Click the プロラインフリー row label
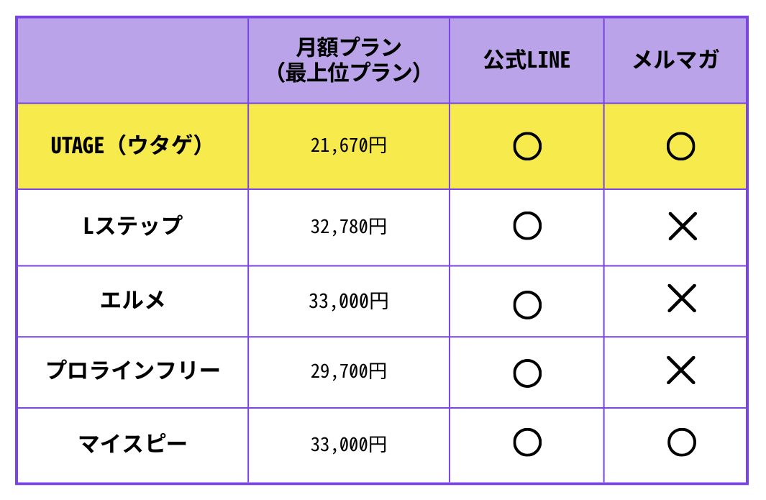Image resolution: width=766 pixels, height=500 pixels. pyautogui.click(x=132, y=371)
